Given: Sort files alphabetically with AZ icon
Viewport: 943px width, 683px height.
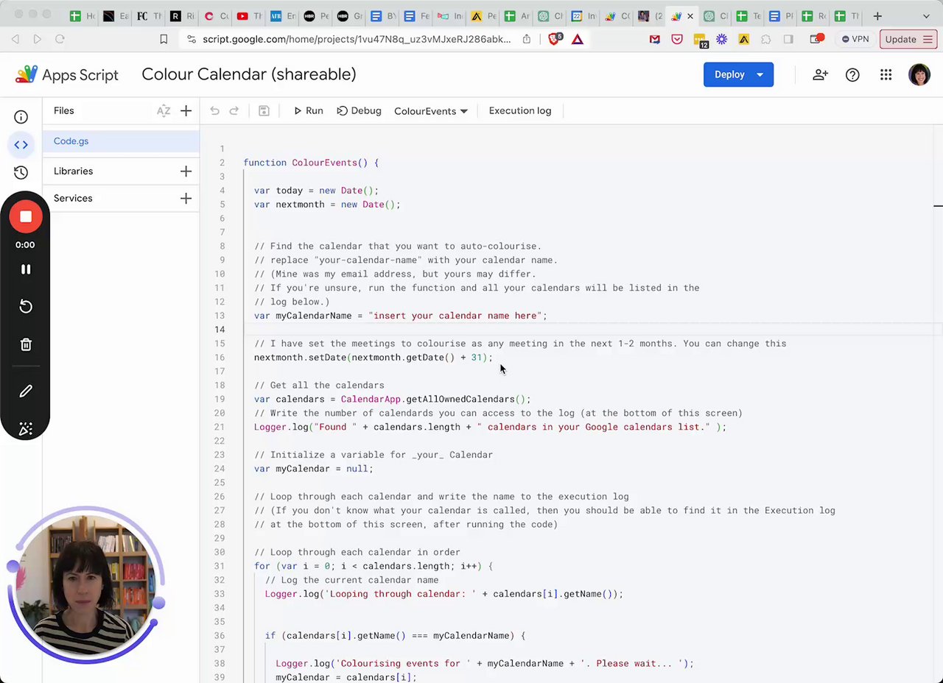Looking at the screenshot, I should [164, 110].
